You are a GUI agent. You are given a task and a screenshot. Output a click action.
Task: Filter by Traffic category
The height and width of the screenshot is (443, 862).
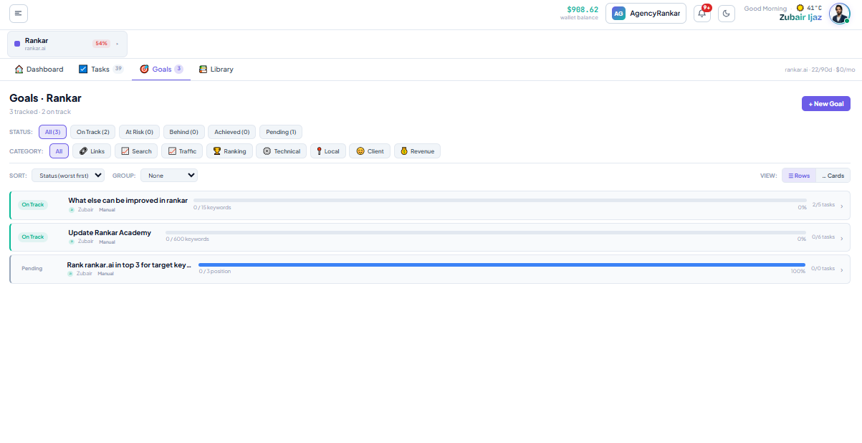pyautogui.click(x=182, y=151)
